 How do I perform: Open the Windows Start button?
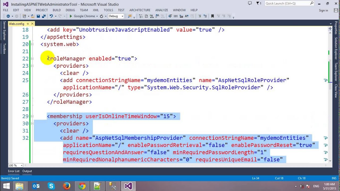point(6,186)
